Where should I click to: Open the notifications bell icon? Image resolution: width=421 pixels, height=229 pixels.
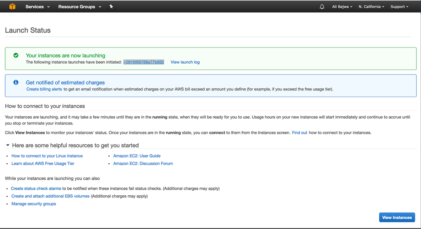pos(322,7)
